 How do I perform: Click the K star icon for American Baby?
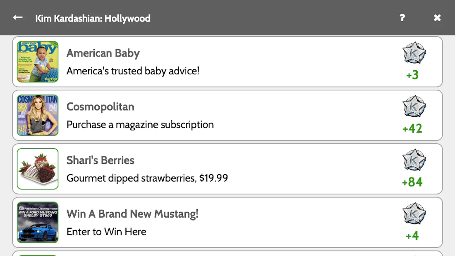coord(414,53)
